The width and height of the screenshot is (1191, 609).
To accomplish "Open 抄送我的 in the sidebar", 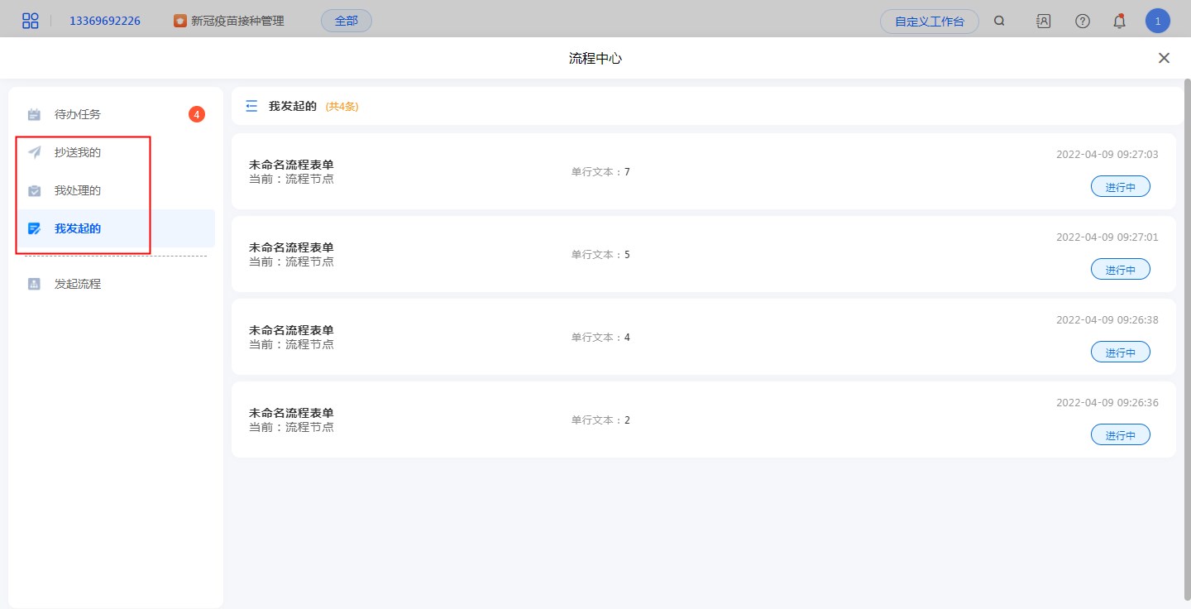I will coord(78,152).
